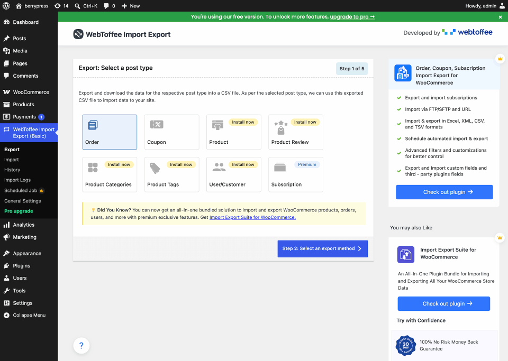This screenshot has width=508, height=361.
Task: Check out plugin for Import Export Suite
Action: [443, 304]
